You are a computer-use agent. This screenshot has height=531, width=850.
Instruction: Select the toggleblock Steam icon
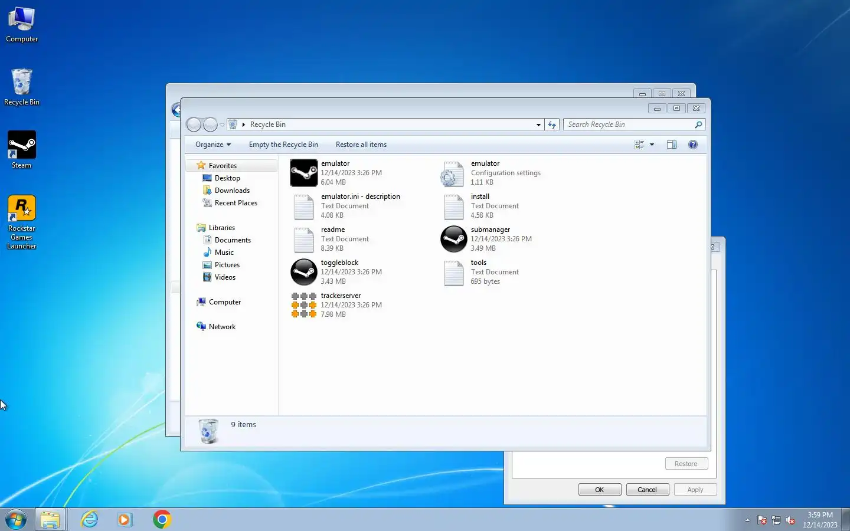point(304,272)
